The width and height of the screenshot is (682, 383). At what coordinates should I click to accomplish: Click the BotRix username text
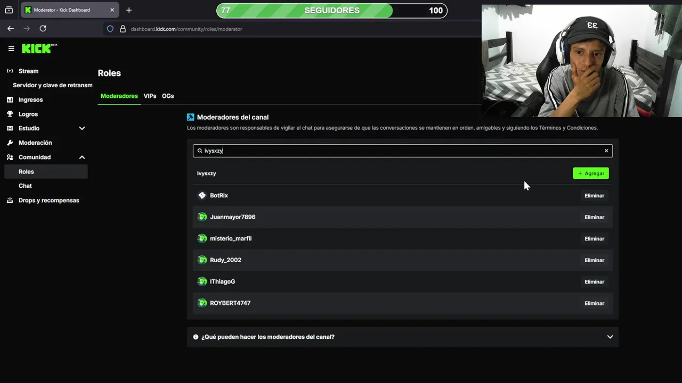click(x=219, y=195)
